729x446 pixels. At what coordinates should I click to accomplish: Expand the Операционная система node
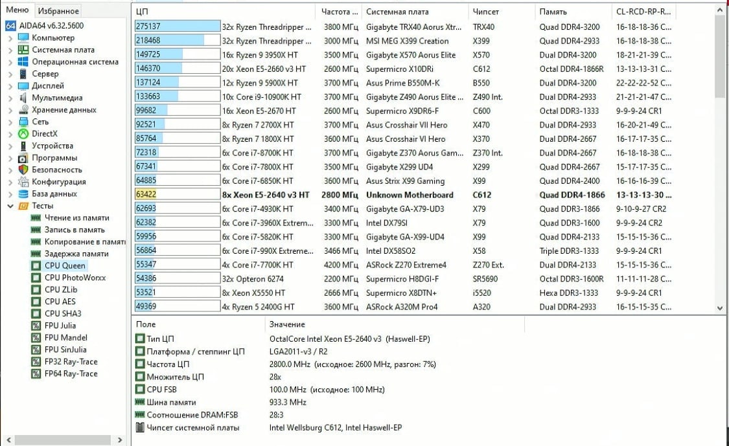[x=10, y=62]
